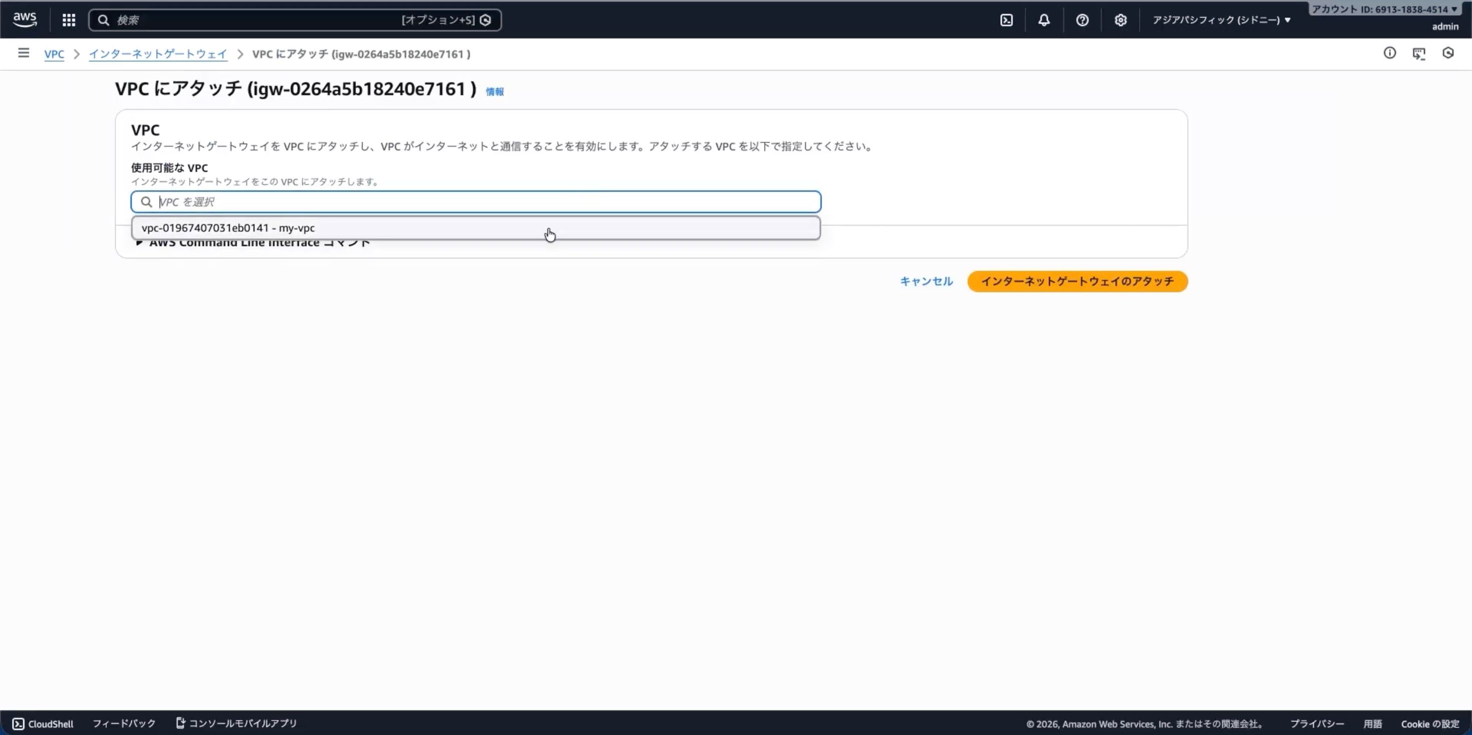Click the 情報 link beside the title
The image size is (1472, 735).
click(x=494, y=92)
